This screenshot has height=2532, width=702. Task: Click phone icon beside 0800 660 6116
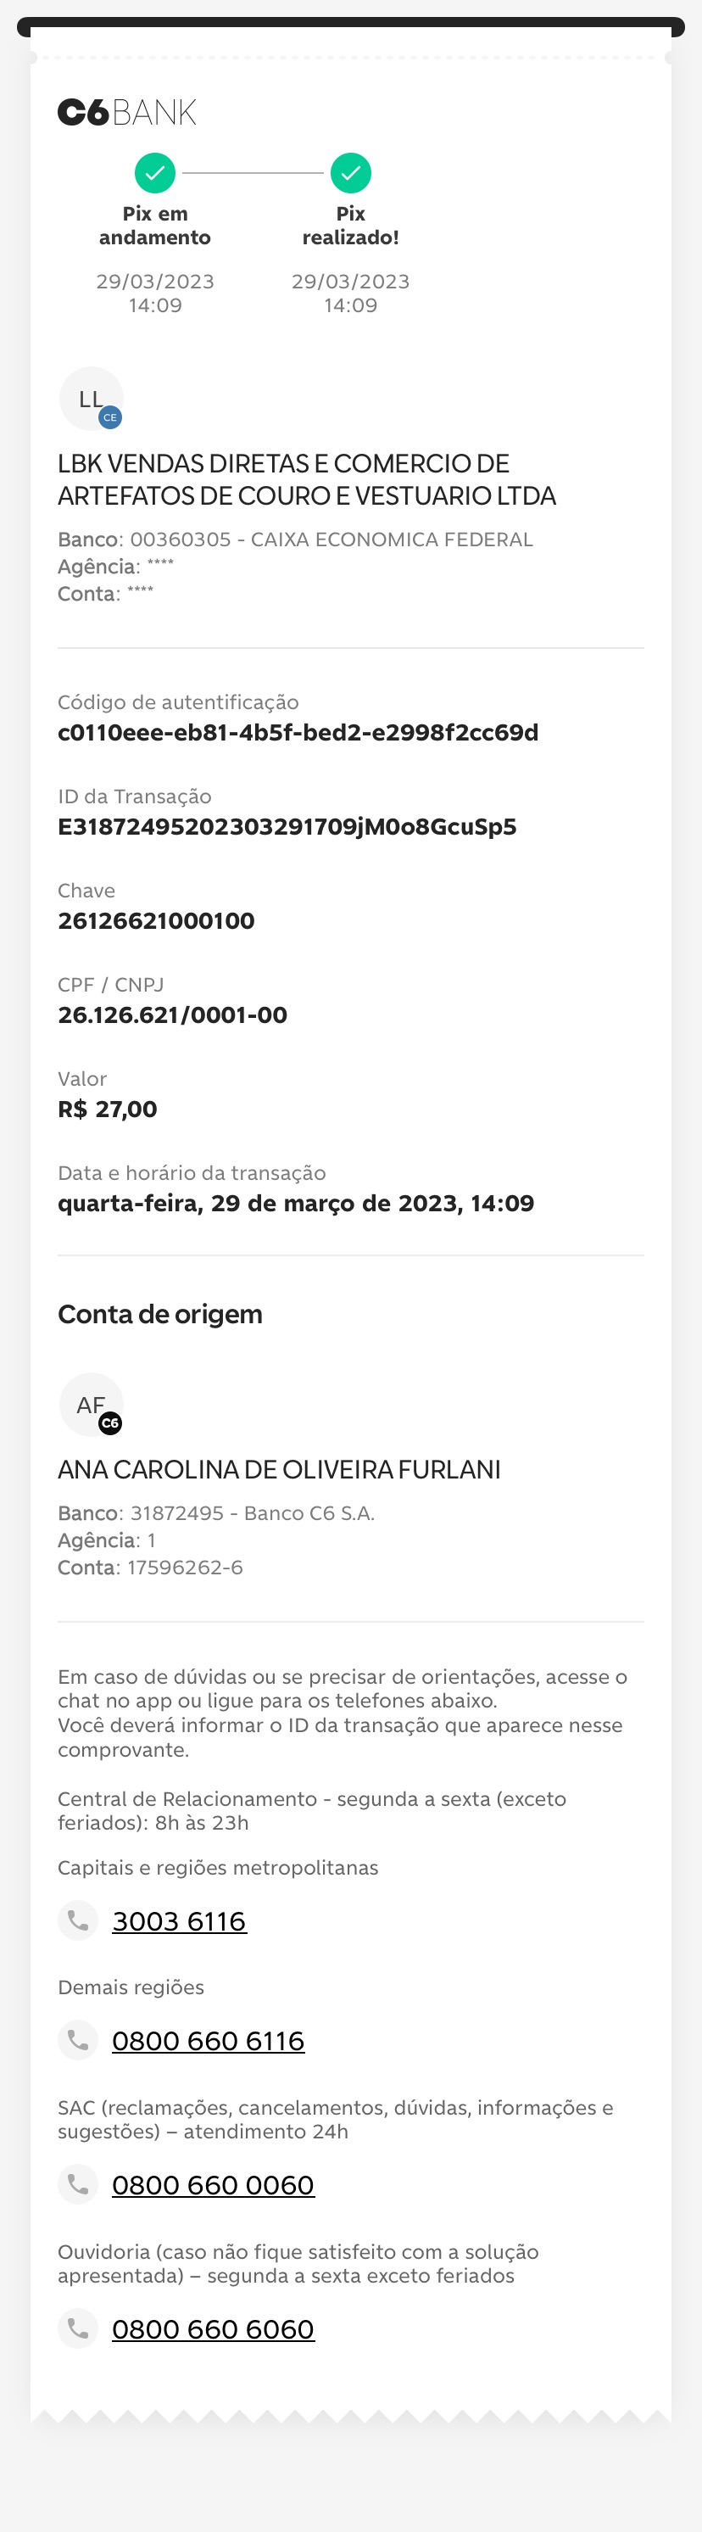click(x=79, y=2041)
